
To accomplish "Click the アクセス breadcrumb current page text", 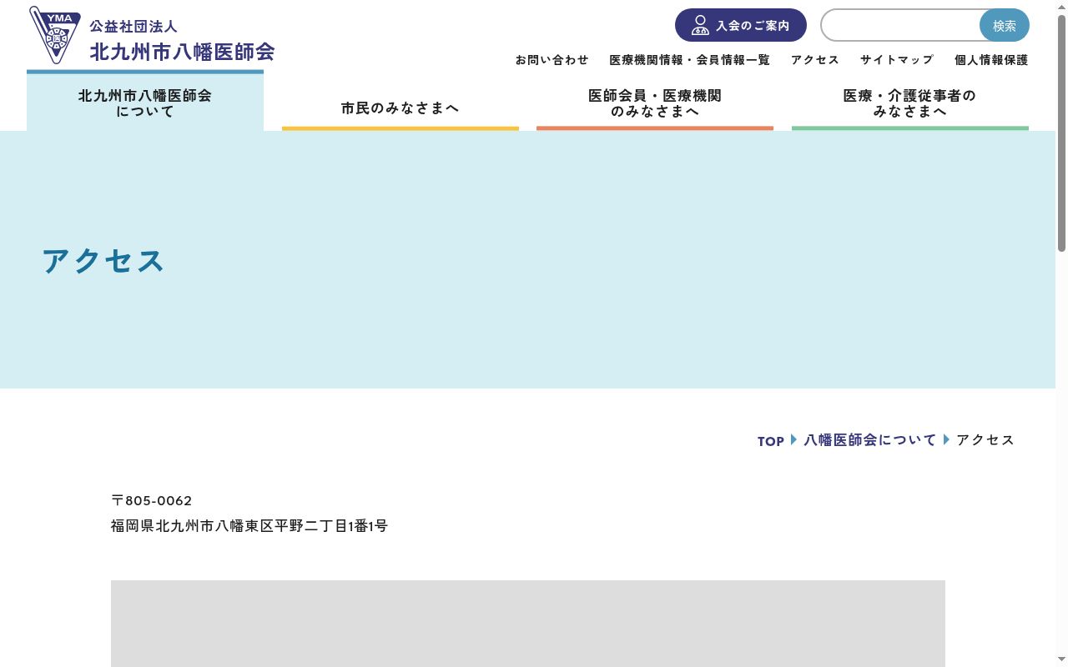I will 985,440.
